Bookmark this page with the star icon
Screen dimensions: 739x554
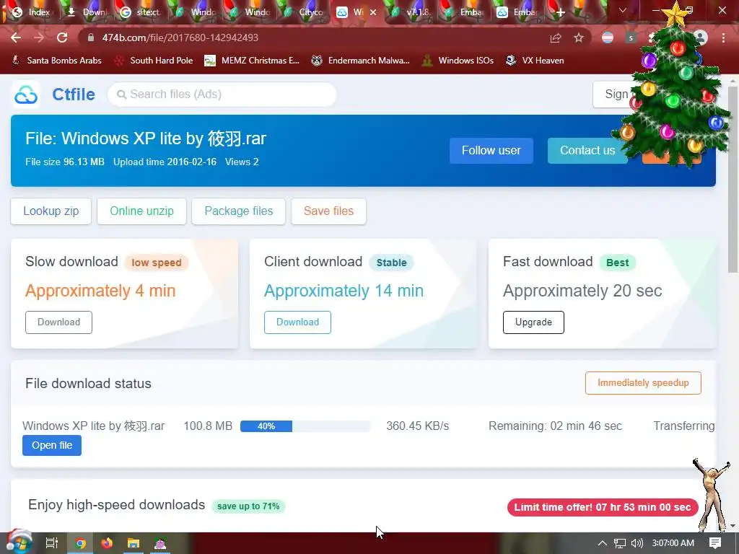click(579, 38)
